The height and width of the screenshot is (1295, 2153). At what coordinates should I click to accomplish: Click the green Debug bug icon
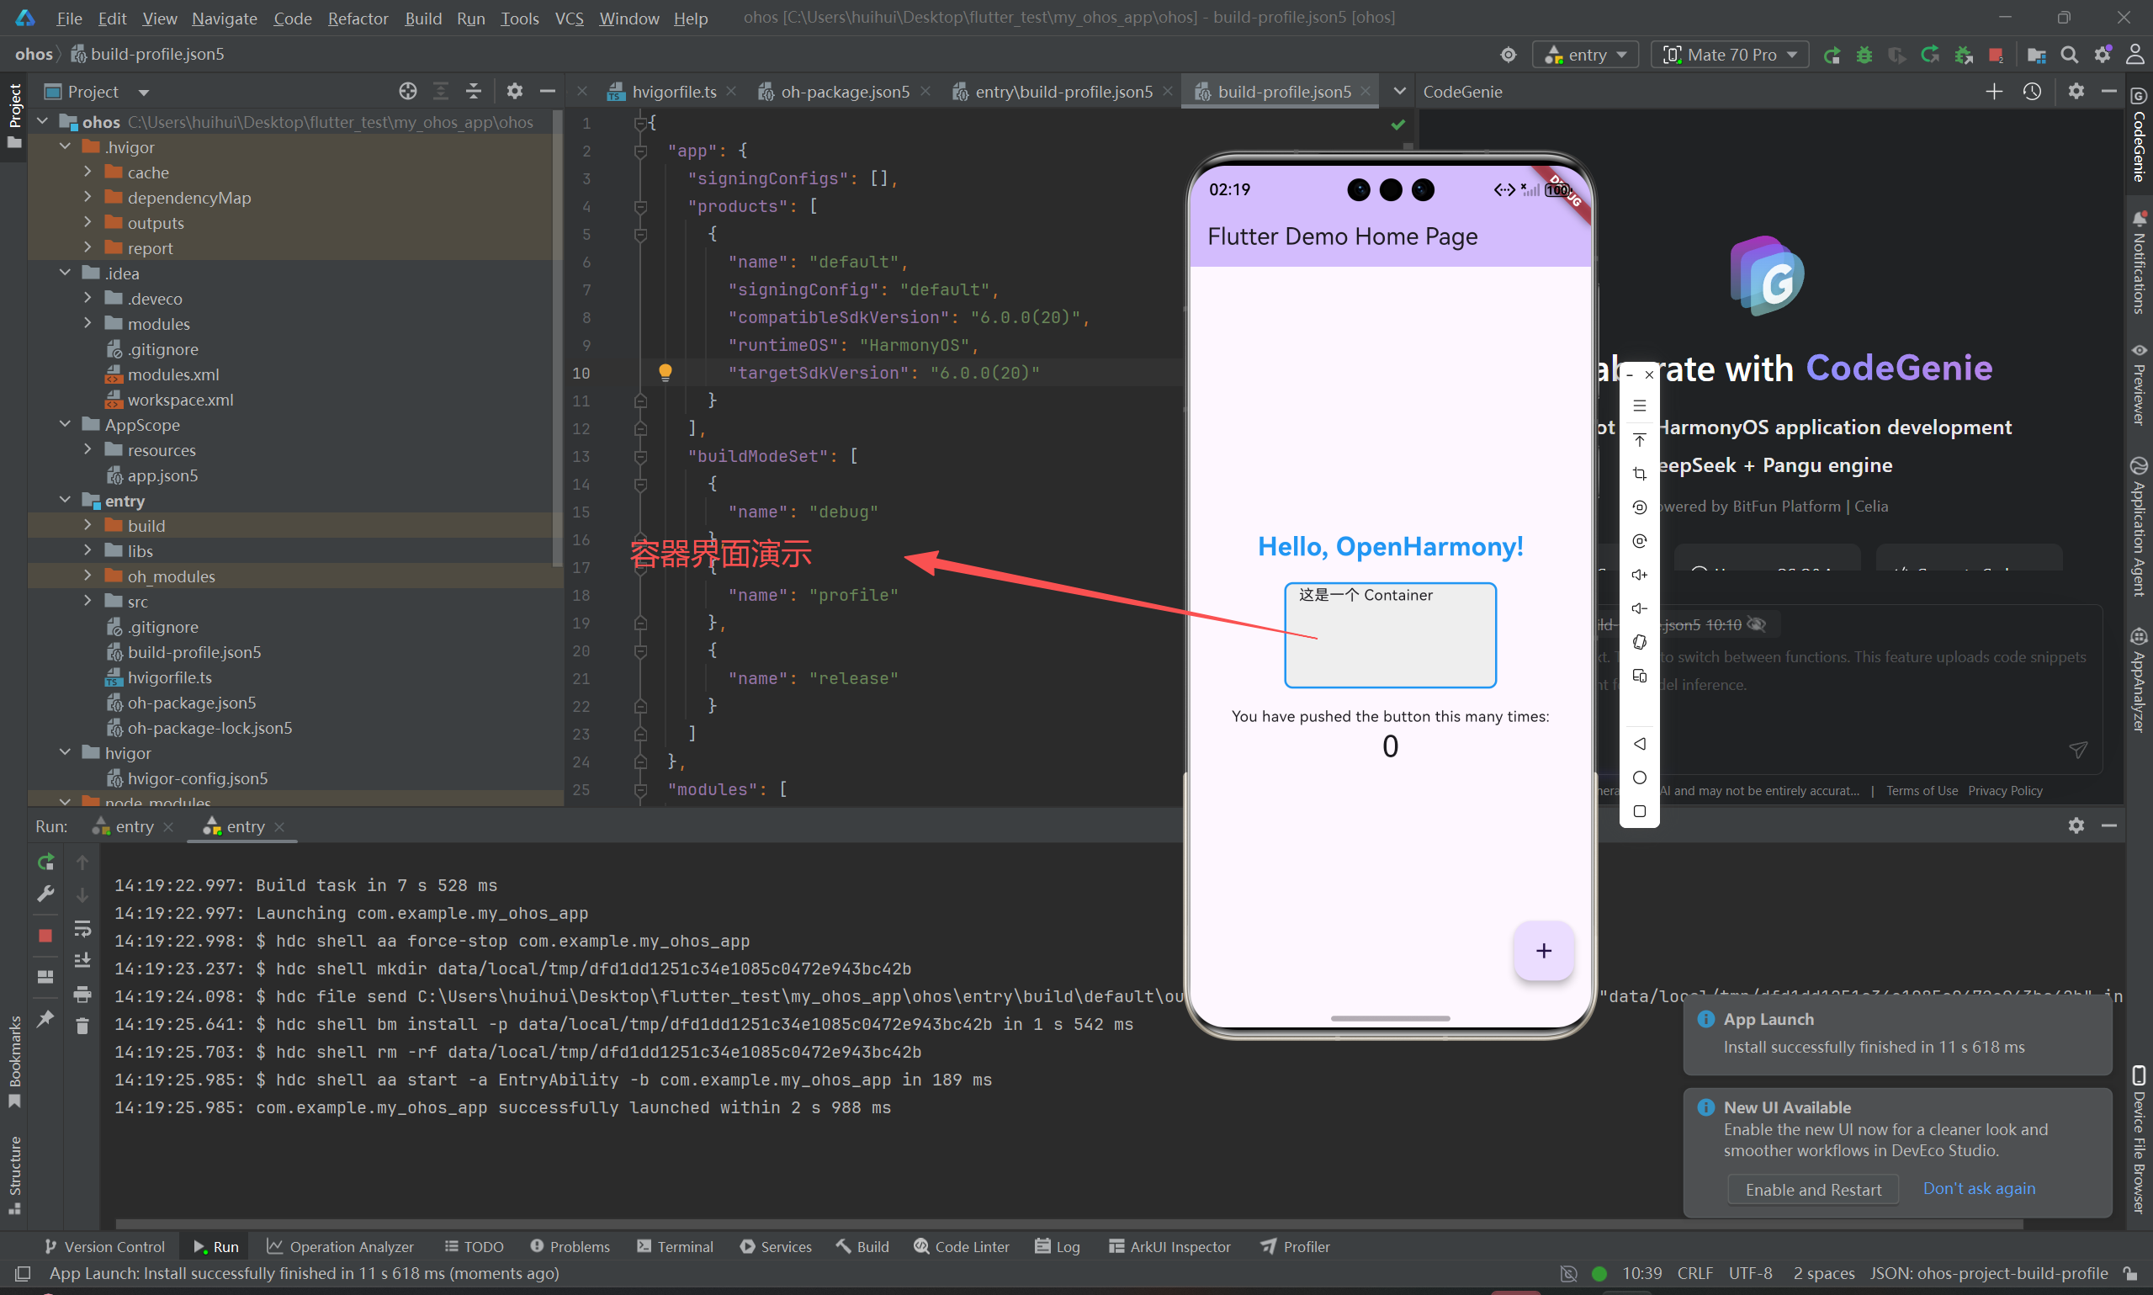click(1864, 55)
